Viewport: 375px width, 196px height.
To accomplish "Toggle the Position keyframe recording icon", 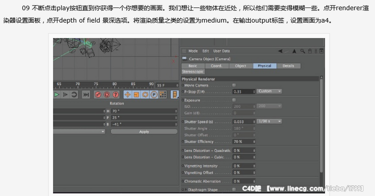I will click(127, 94).
